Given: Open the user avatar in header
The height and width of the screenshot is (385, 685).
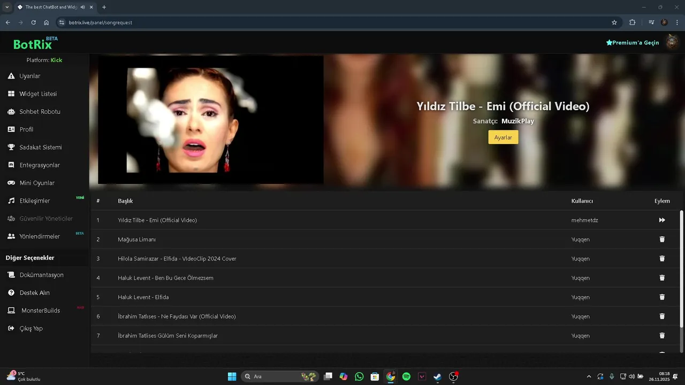Looking at the screenshot, I should tap(672, 42).
